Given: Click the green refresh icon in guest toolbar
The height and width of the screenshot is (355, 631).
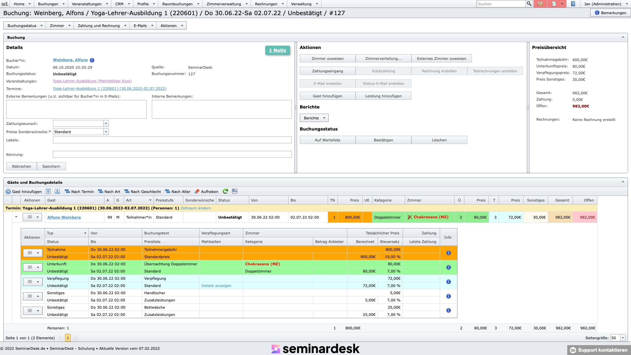Looking at the screenshot, I should 225,191.
